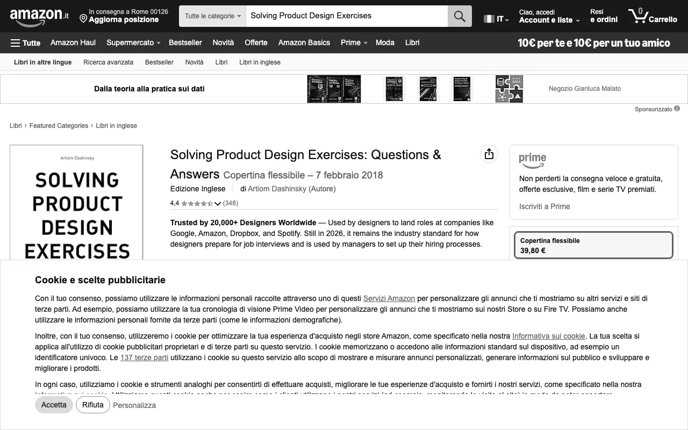Open 137 terze parti link
Screen dimensions: 688x430
[144, 357]
